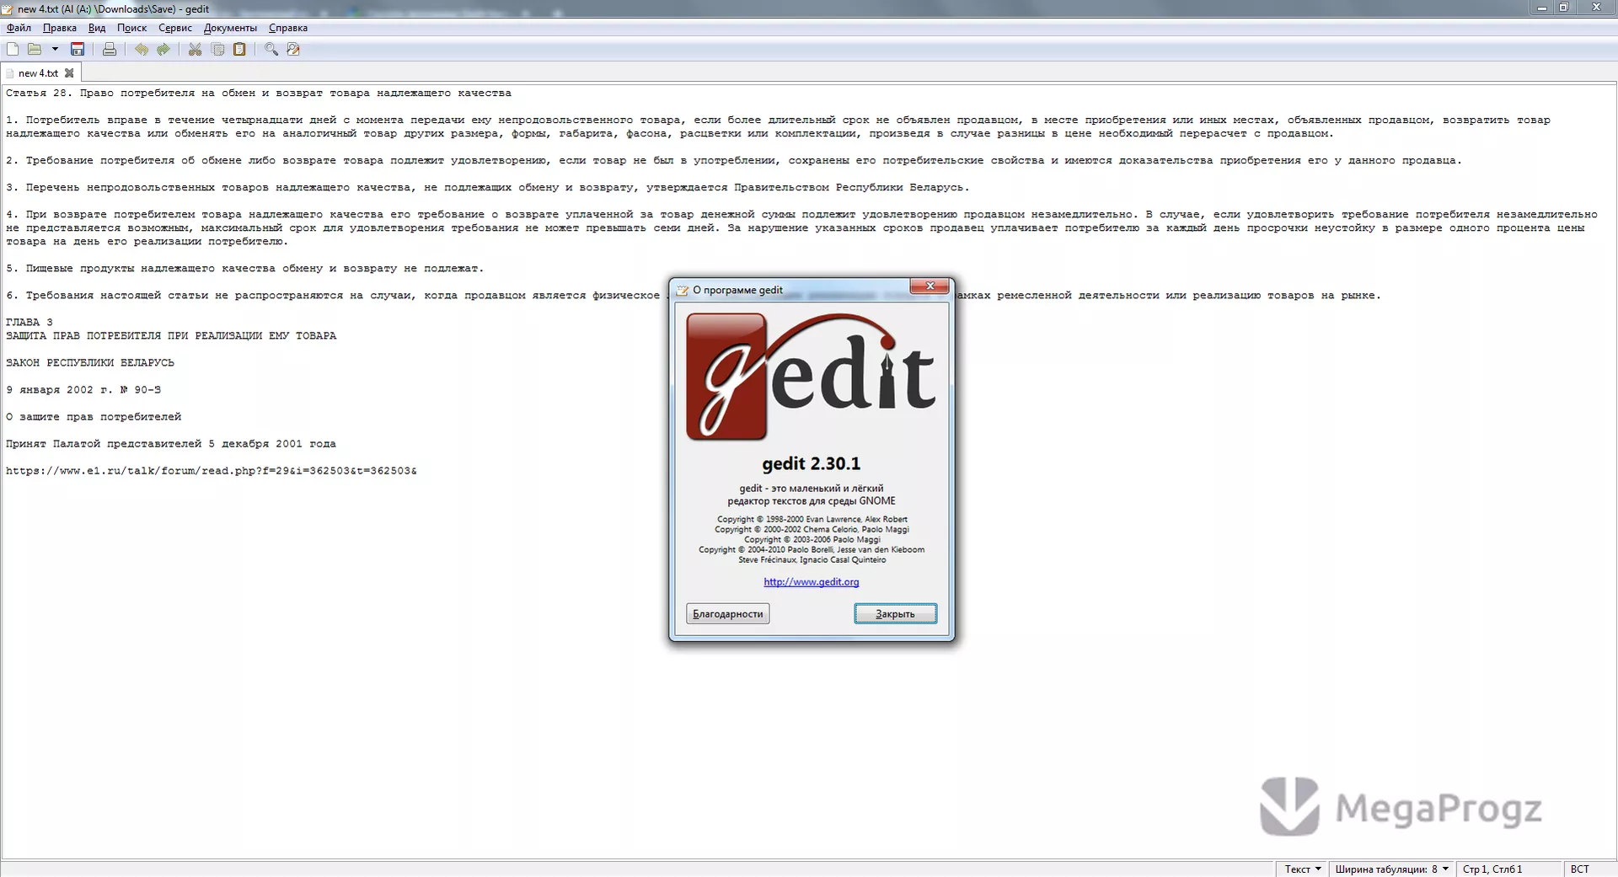The height and width of the screenshot is (877, 1618).
Task: Open the Правка menu
Action: pos(60,28)
